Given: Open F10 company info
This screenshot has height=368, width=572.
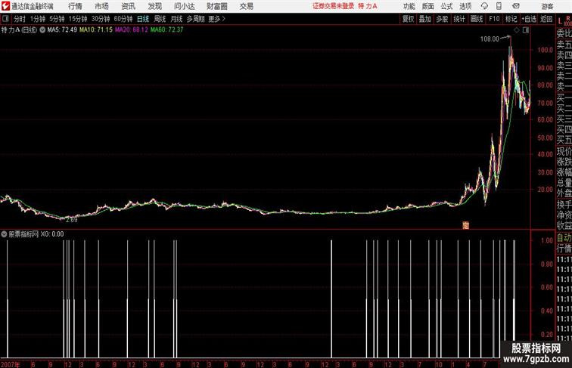Looking at the screenshot, I should coord(494,19).
